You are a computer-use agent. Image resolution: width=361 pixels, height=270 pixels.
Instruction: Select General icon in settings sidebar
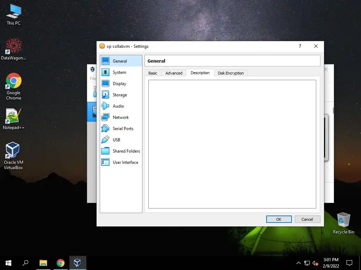105,61
